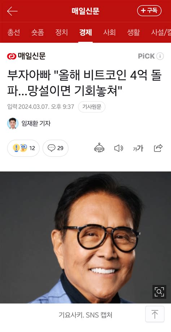Select the 경제 tab
The image size is (171, 332).
pos(85,32)
